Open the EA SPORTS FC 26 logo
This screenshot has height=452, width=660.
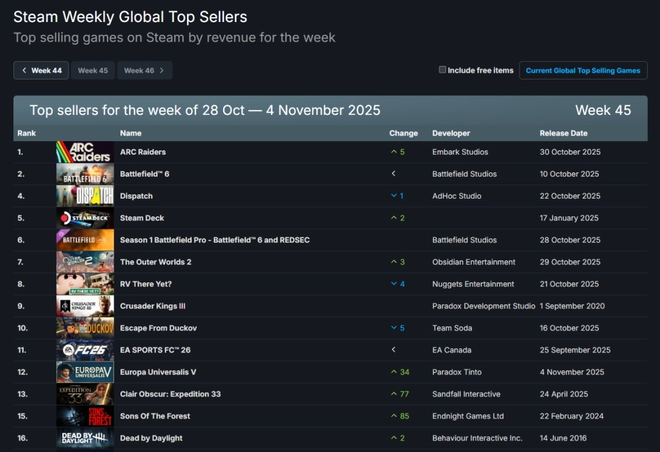tap(85, 350)
